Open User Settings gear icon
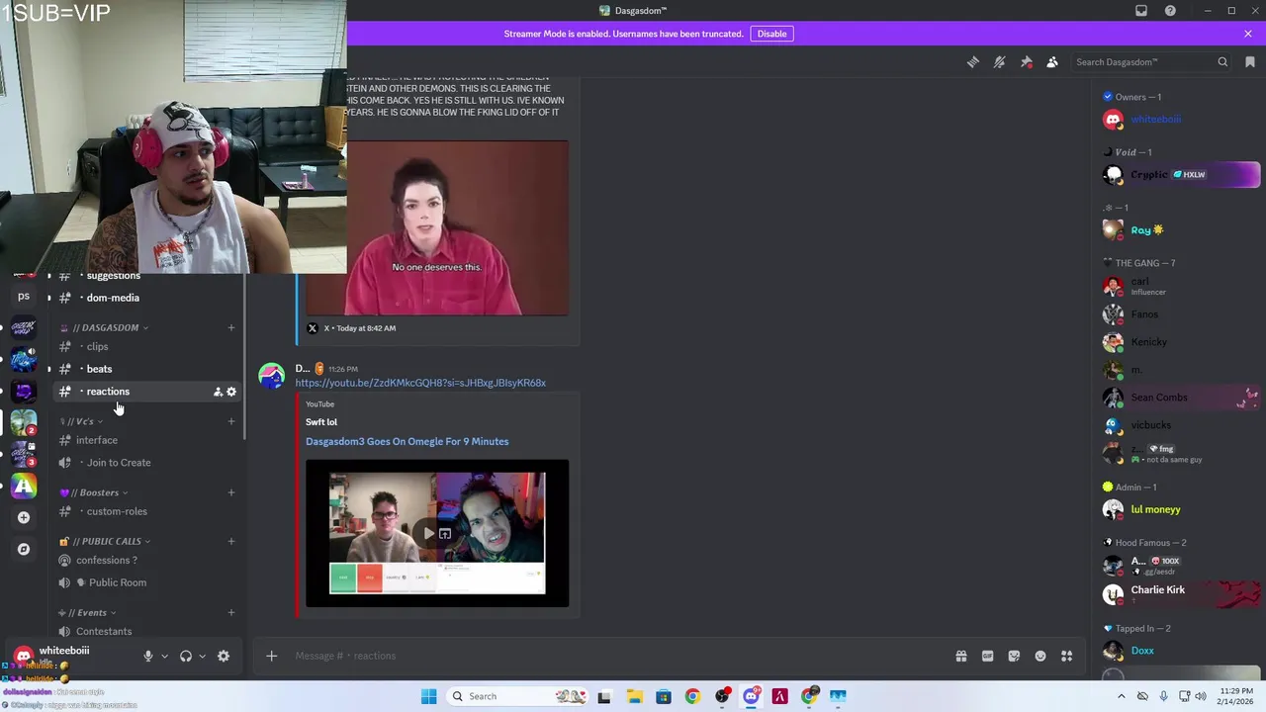 [224, 656]
